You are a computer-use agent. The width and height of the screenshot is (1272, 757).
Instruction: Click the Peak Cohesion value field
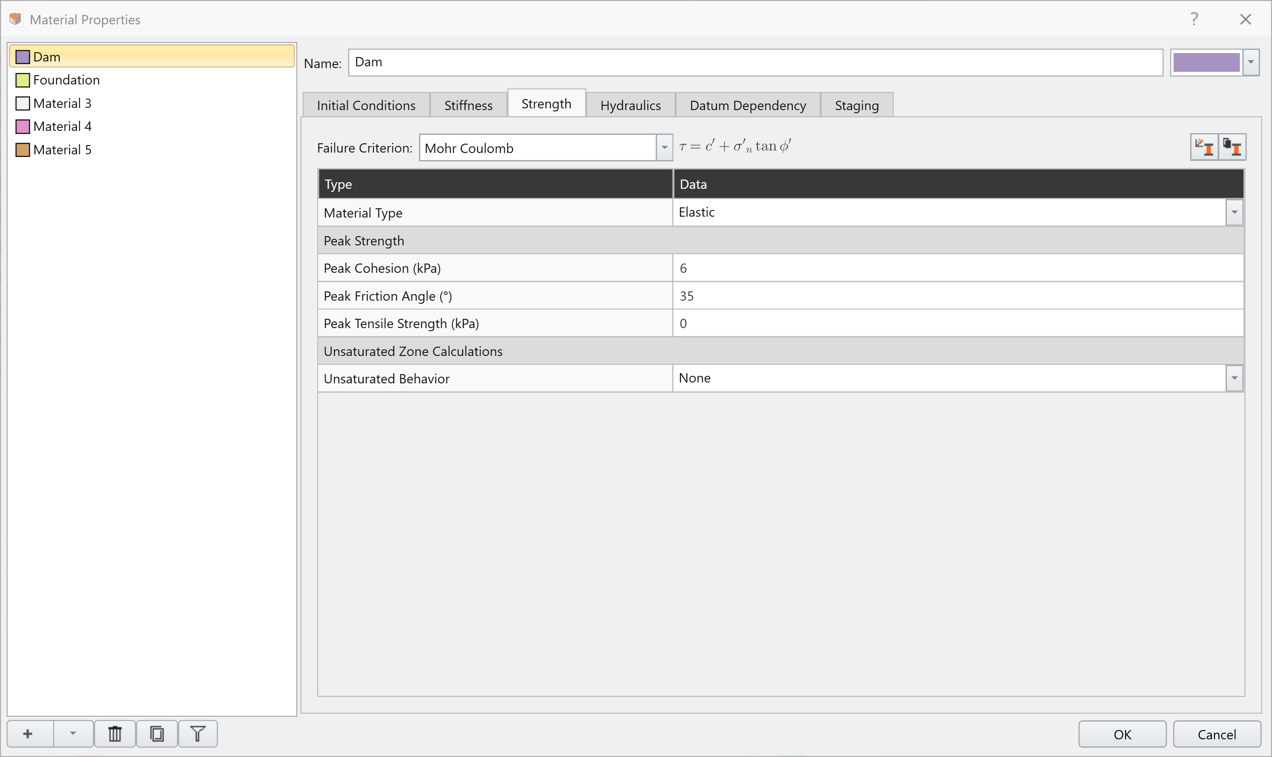[x=958, y=268]
